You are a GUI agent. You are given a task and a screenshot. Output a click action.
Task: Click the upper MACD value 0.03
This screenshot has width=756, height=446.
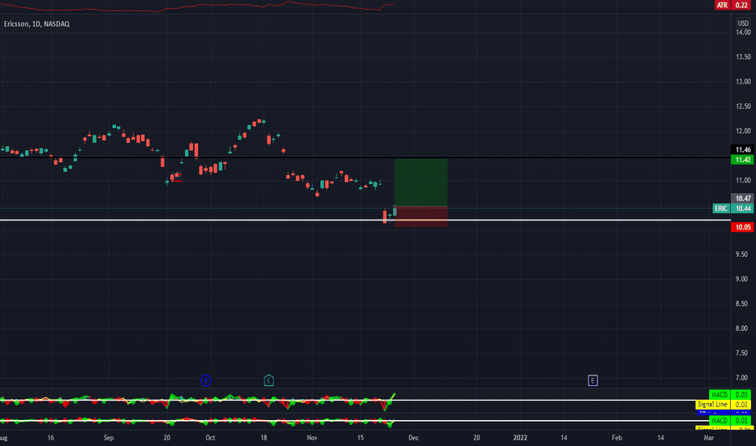pos(741,394)
